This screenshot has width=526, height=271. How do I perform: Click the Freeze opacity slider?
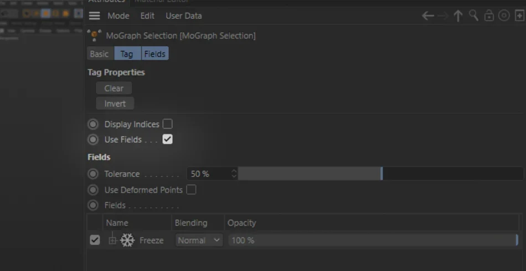click(373, 240)
